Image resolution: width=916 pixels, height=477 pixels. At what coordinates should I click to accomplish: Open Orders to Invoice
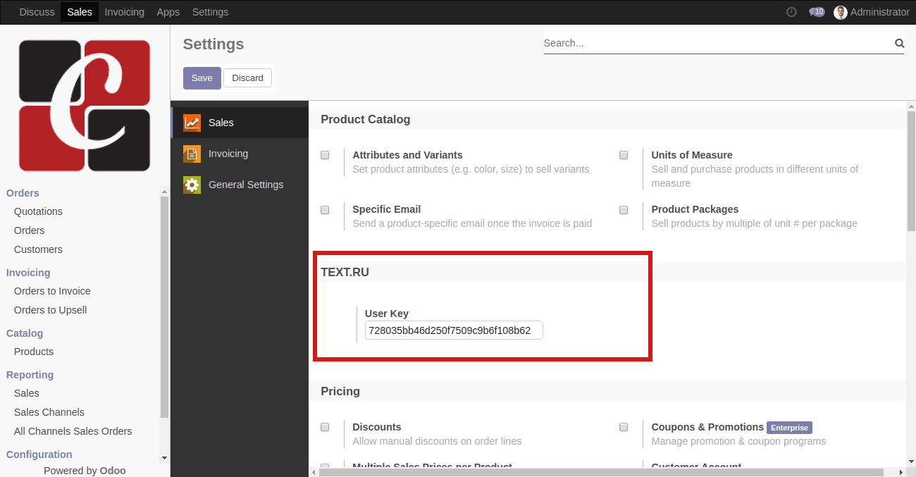coord(52,291)
